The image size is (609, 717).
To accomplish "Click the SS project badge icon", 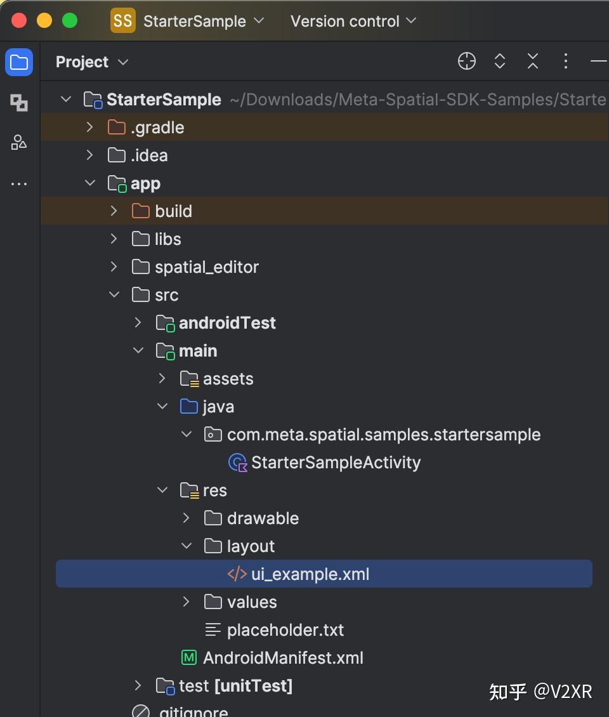I will [123, 20].
